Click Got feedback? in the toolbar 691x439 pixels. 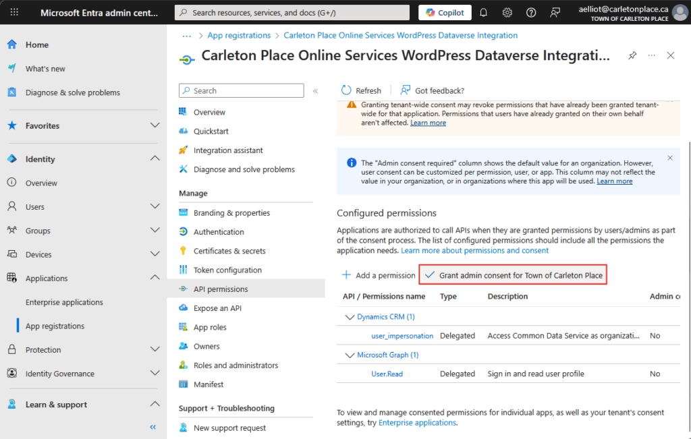432,91
